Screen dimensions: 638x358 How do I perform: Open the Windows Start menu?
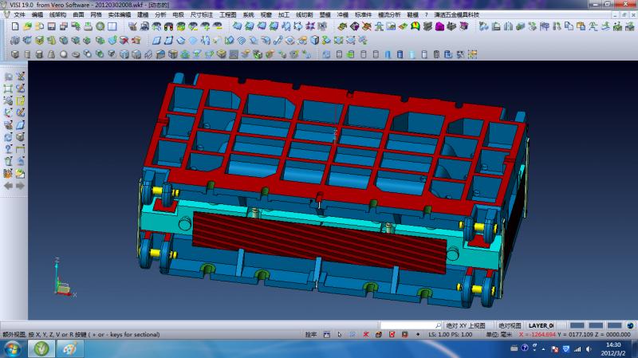click(x=14, y=348)
